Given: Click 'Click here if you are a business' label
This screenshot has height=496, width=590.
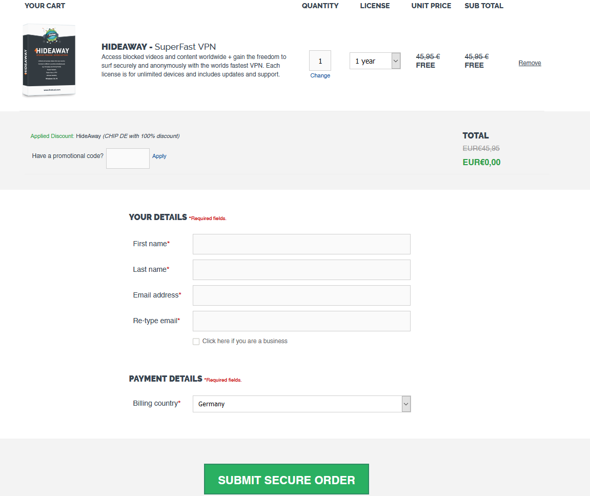Looking at the screenshot, I should 245,341.
